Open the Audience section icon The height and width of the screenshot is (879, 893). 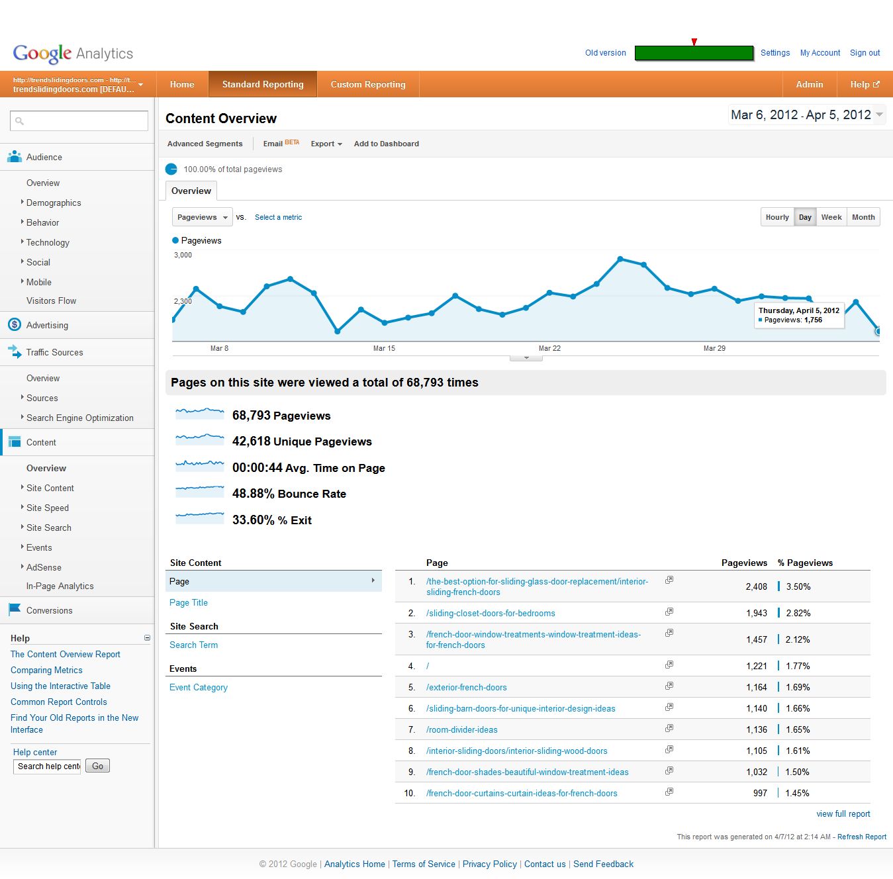15,157
